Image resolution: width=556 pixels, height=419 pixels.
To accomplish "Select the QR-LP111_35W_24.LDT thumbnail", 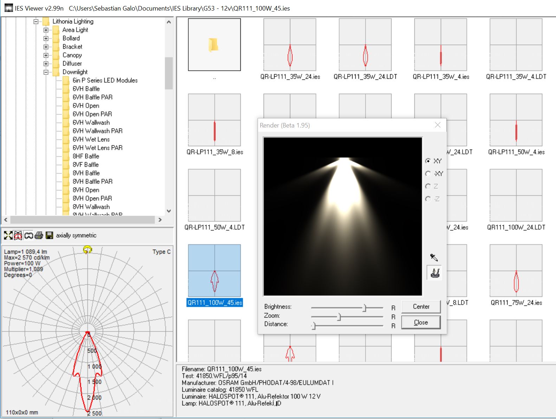I will pyautogui.click(x=365, y=45).
